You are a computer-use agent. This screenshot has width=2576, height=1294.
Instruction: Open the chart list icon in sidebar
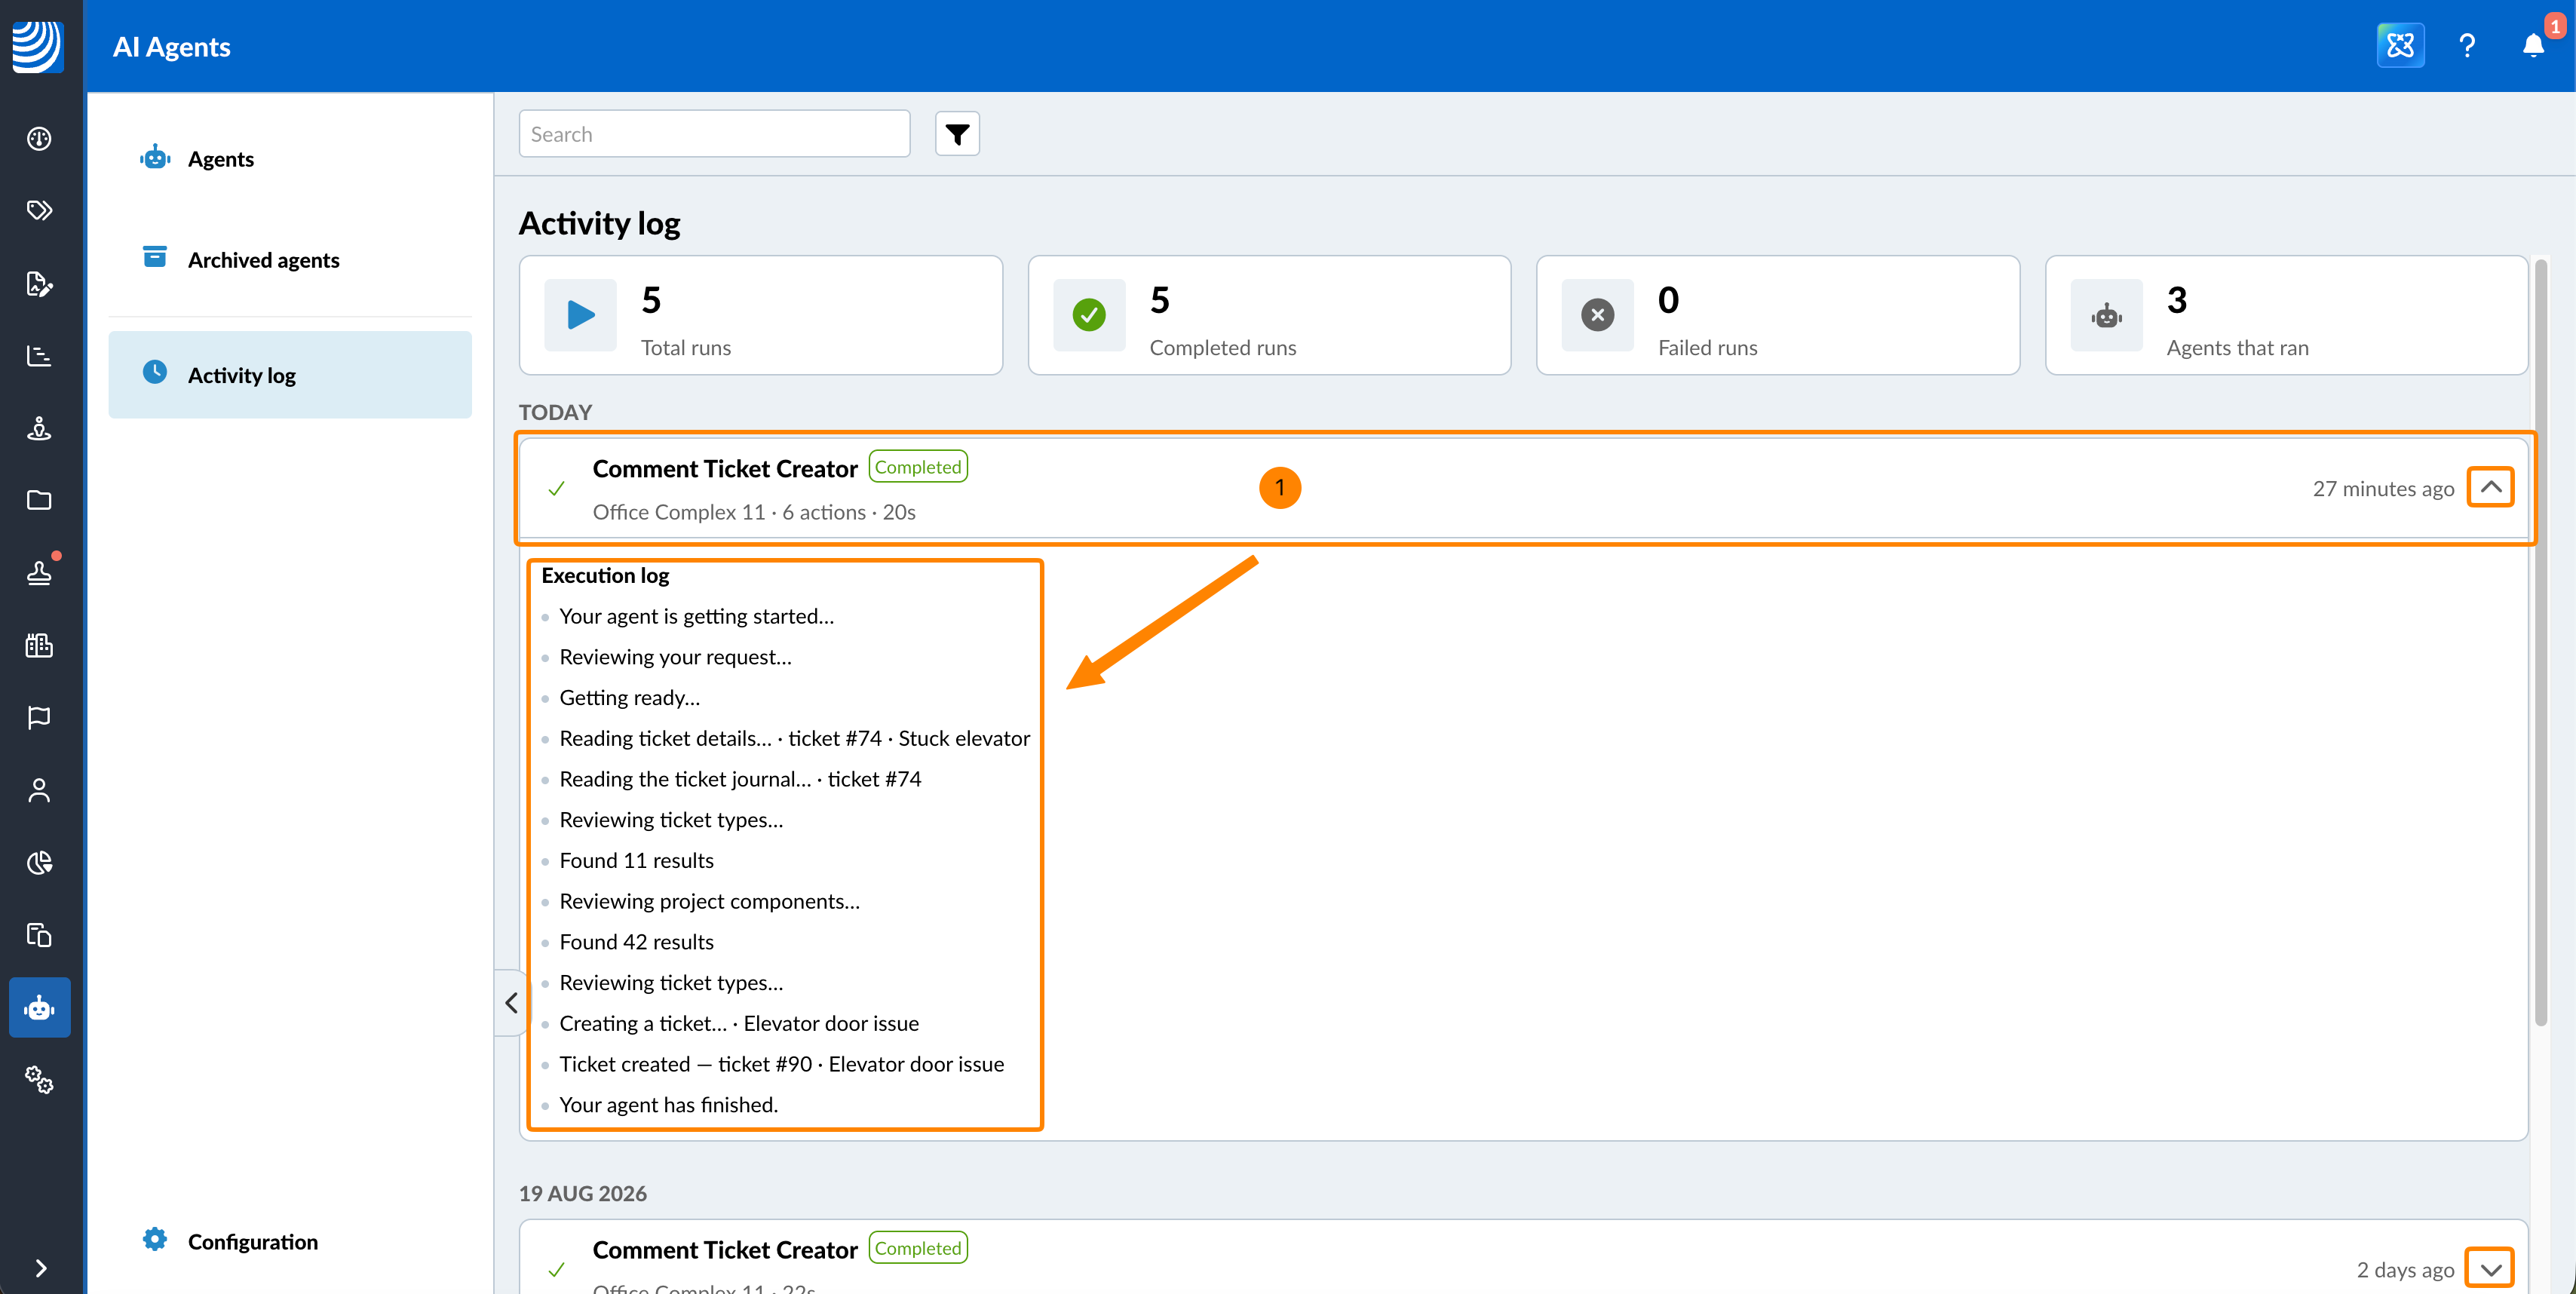(x=39, y=355)
